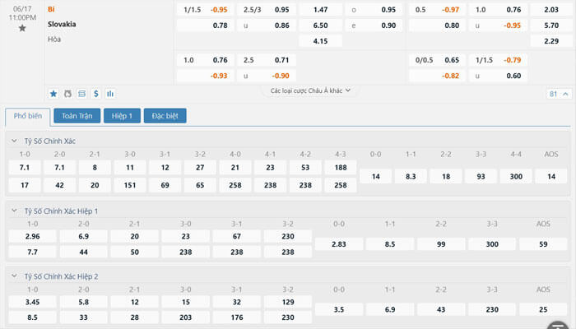Bet second-half 0-0 at 3.5
Screen dimensions: 576x329
tap(339, 309)
